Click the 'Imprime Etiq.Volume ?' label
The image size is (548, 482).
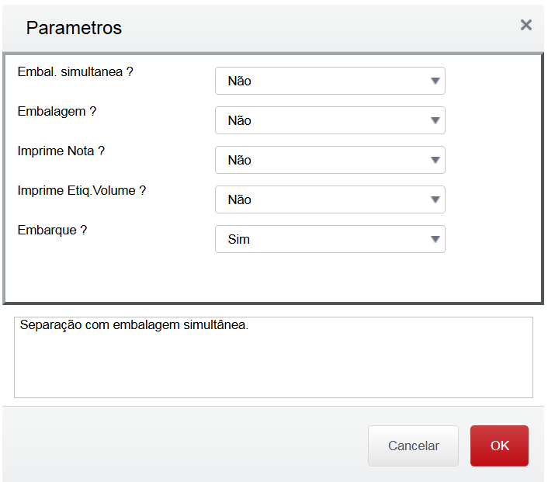[82, 190]
